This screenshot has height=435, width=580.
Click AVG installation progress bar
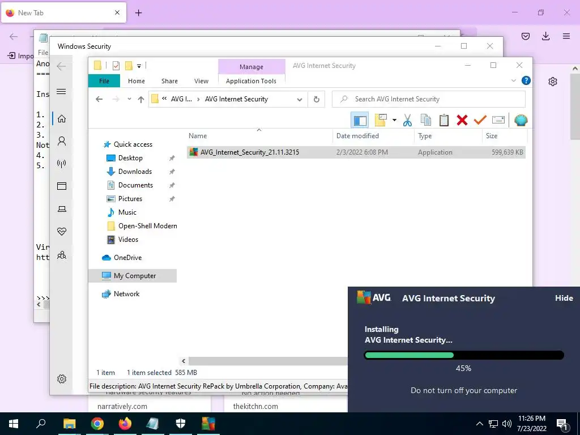point(464,356)
